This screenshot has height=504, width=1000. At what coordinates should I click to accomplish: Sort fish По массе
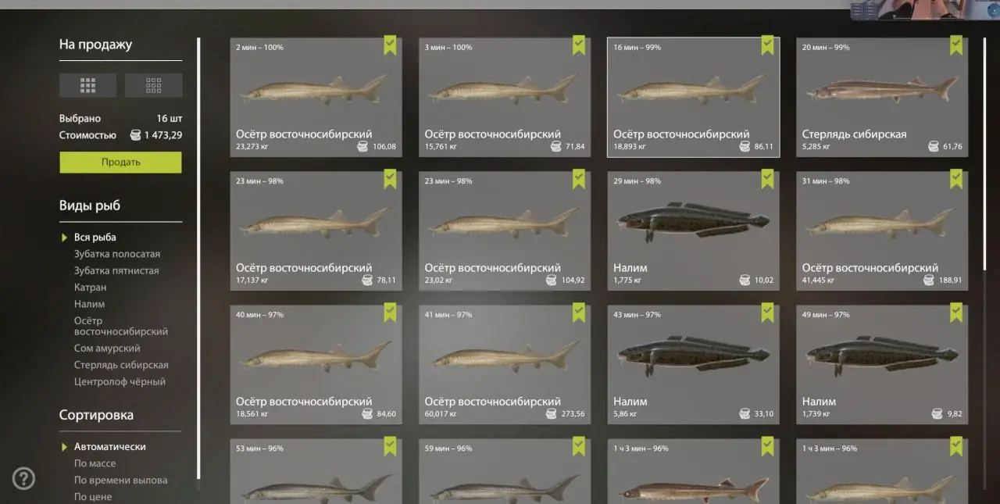click(x=95, y=463)
